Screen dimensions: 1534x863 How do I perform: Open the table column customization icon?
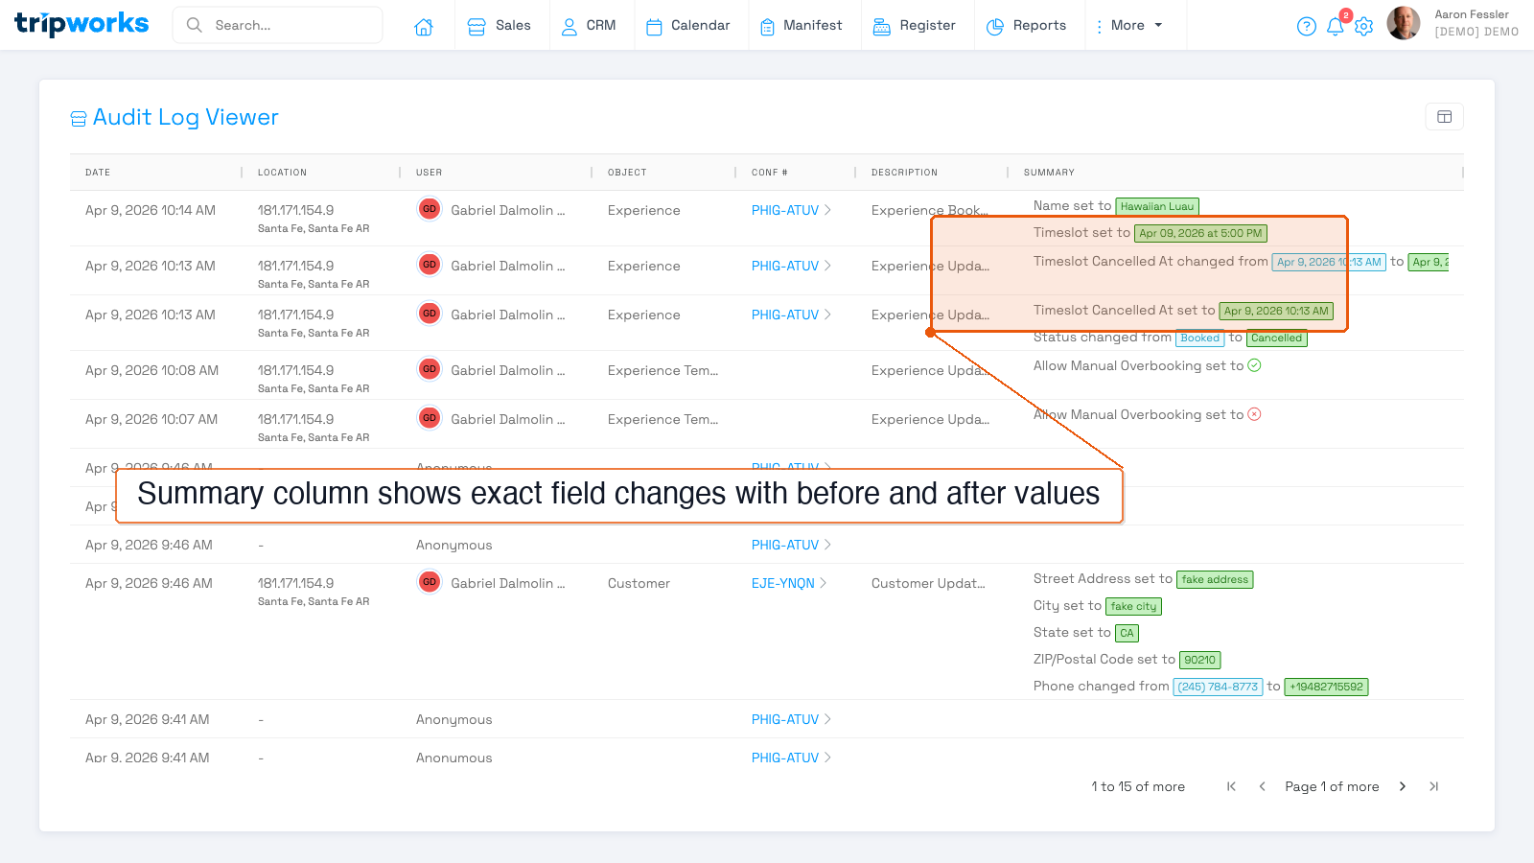(x=1444, y=116)
